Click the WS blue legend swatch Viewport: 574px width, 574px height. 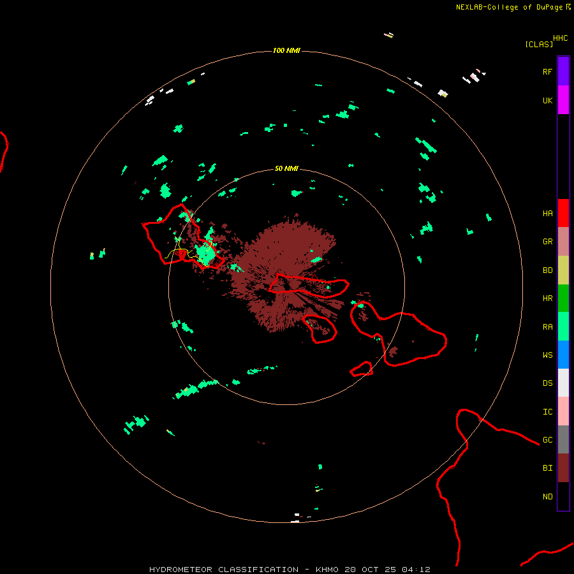pyautogui.click(x=563, y=355)
